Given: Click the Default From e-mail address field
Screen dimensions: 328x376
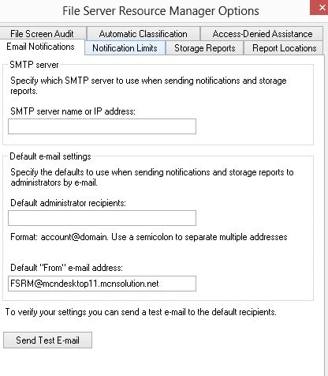Looking at the screenshot, I should pos(102,284).
